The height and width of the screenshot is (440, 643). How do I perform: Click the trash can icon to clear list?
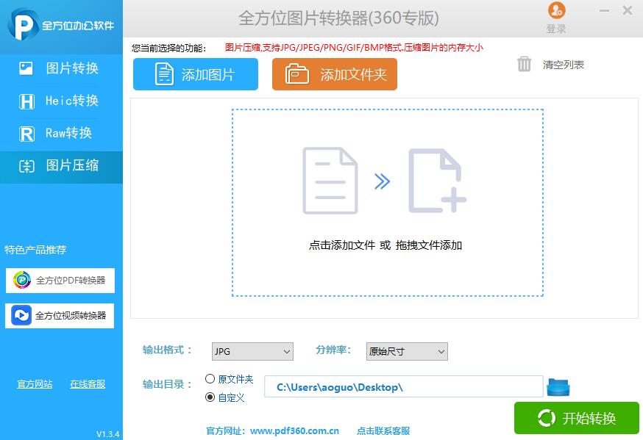point(524,64)
